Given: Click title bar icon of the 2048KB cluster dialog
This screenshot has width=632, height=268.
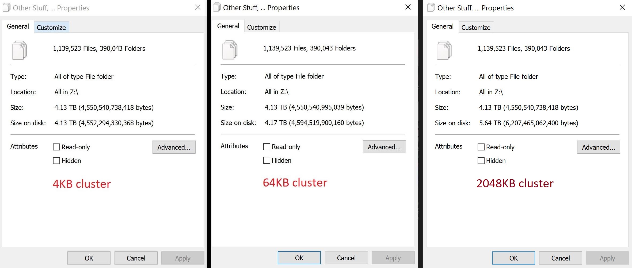Looking at the screenshot, I should click(431, 7).
